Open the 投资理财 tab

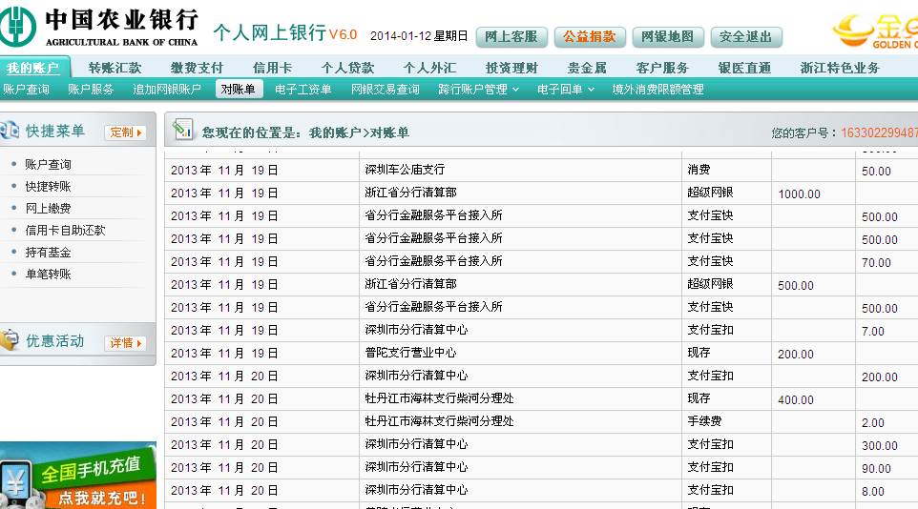click(x=511, y=68)
